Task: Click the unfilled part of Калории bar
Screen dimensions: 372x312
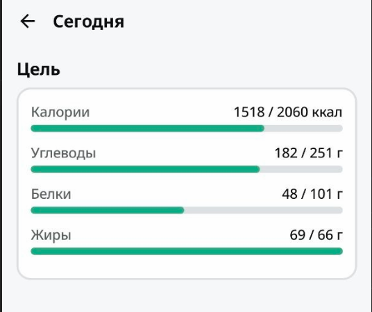Action: click(303, 128)
